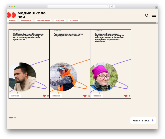The image size is (165, 139).
Task: Click истории tag on Петербург card
Action: tap(15, 96)
